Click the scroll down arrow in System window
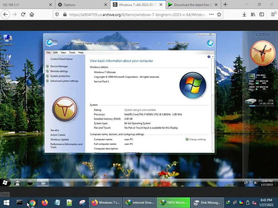This screenshot has width=278, height=208. coord(213,151)
